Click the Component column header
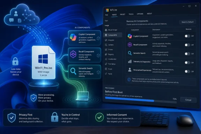 click(x=135, y=30)
